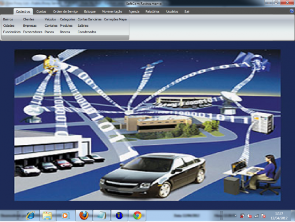Image resolution: width=295 pixels, height=222 pixels.
Task: Click the blue help icon
Action: pyautogui.click(x=292, y=11)
